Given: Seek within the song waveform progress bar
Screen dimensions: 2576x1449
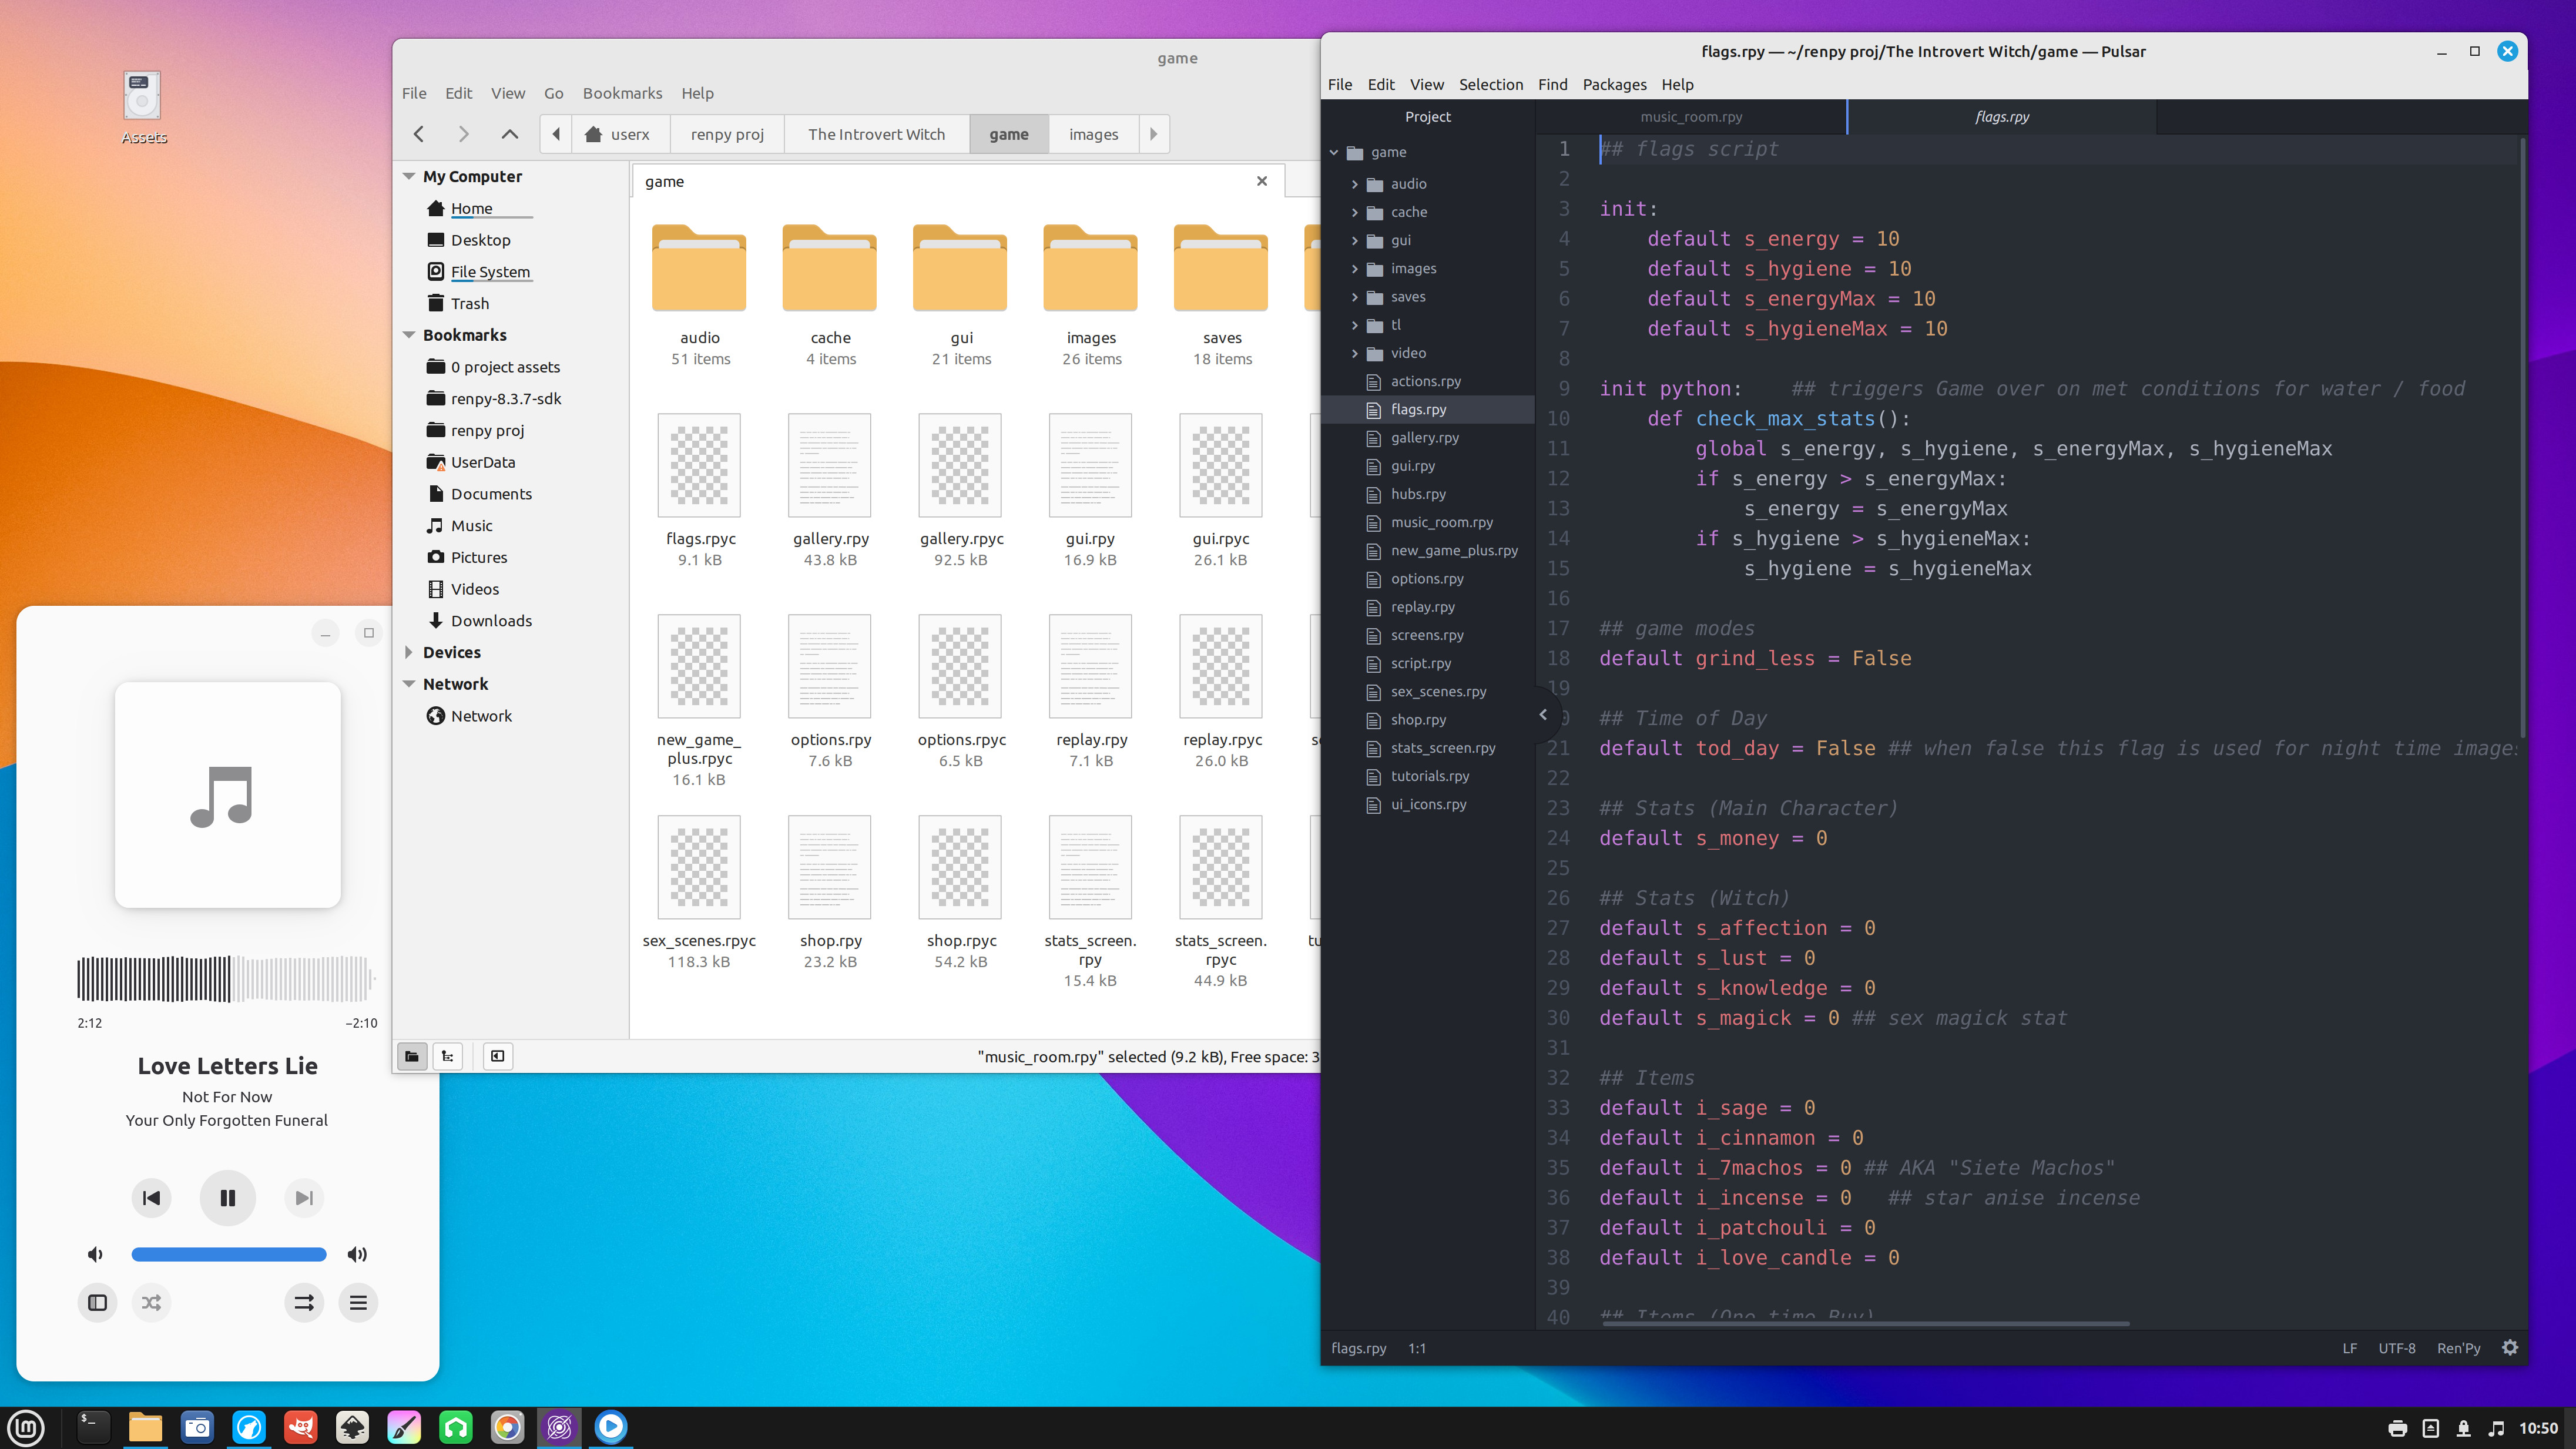Looking at the screenshot, I should coord(226,978).
